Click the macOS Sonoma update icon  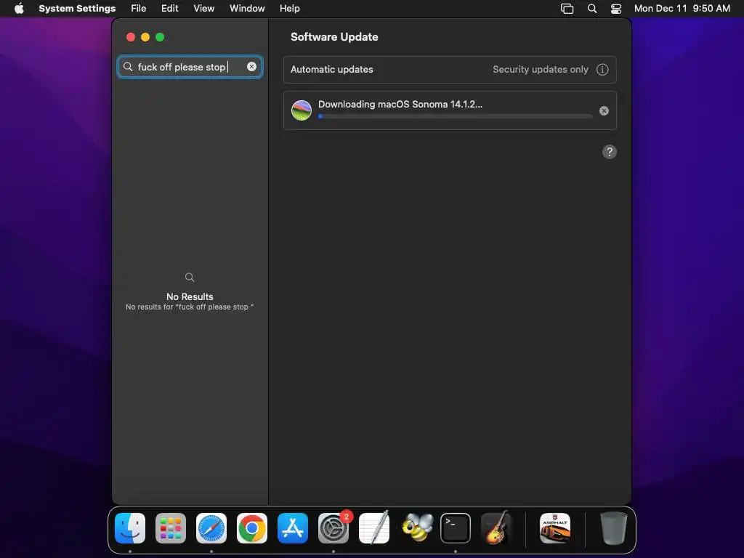point(302,110)
